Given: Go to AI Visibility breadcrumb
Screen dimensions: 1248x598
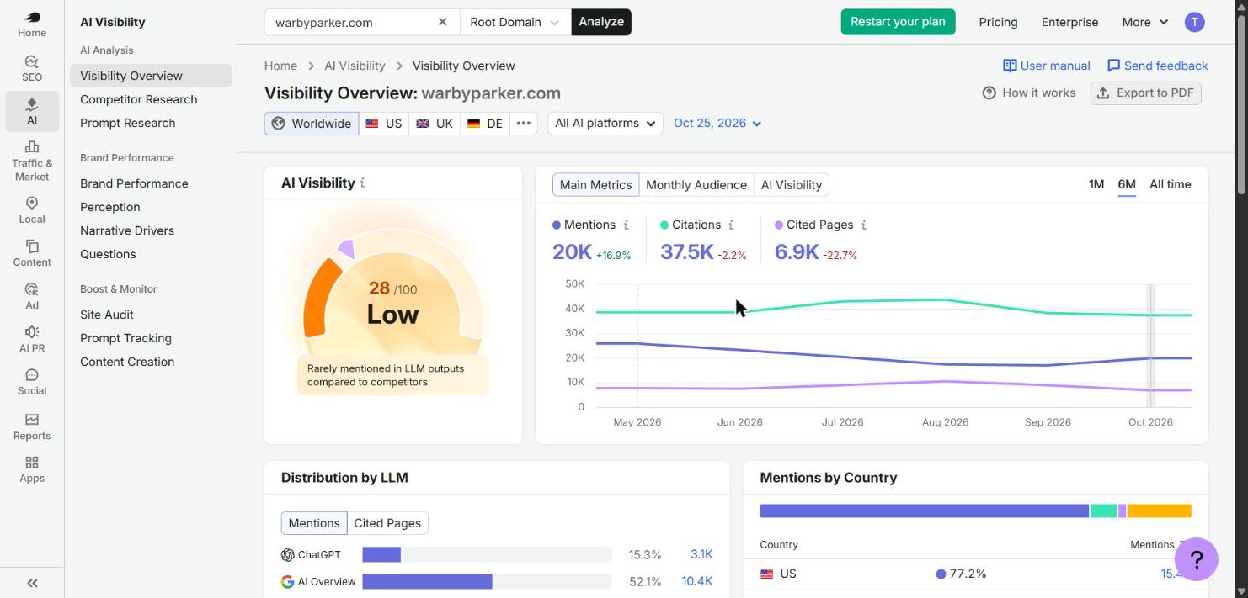Looking at the screenshot, I should tap(355, 66).
